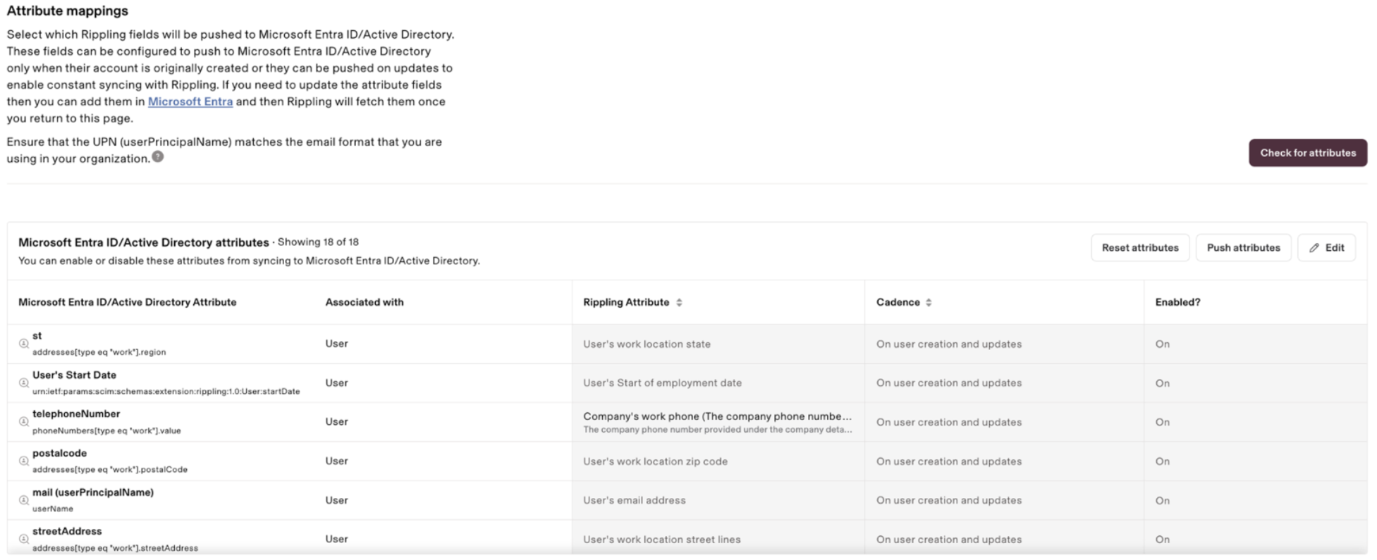Select the mail (userPrincipalName) attribute name

(x=93, y=492)
